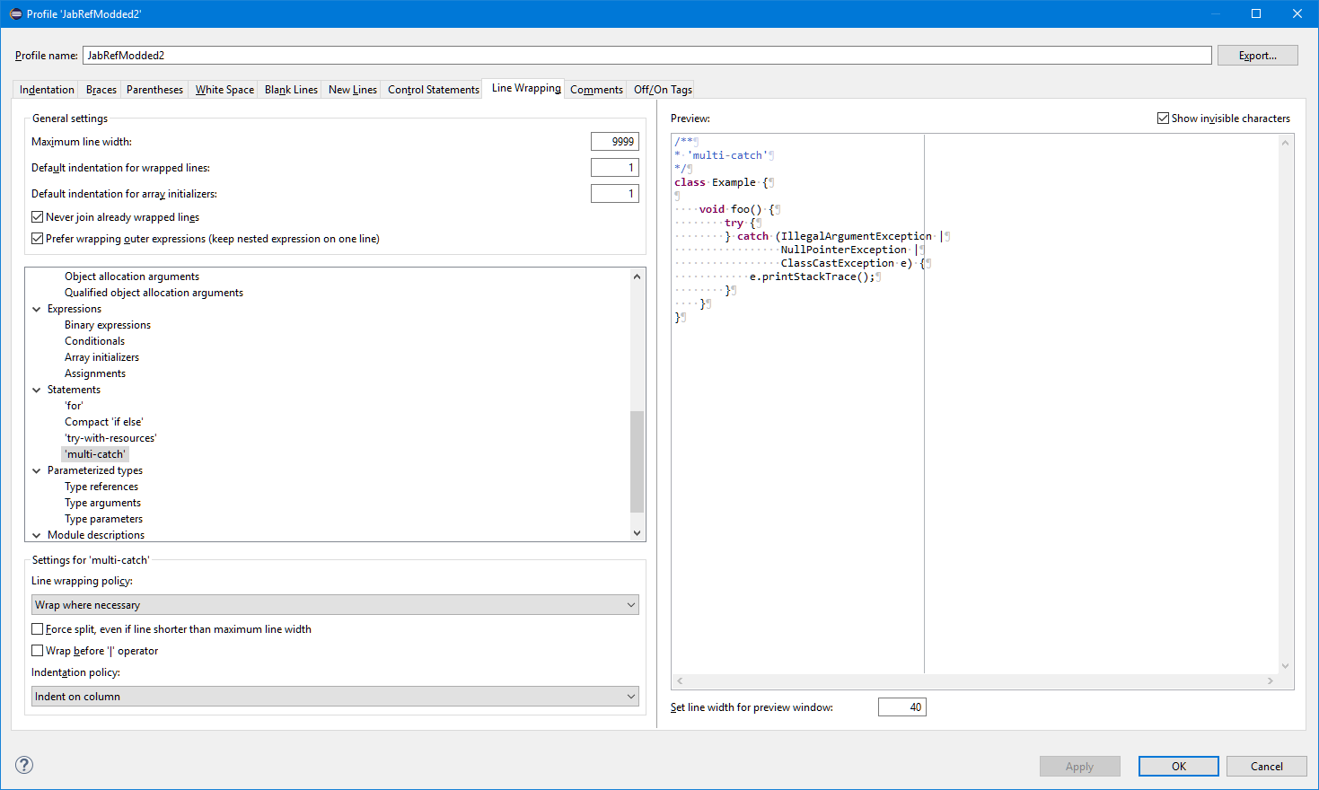Click tree list scroll down arrow
1319x790 pixels.
tap(638, 533)
